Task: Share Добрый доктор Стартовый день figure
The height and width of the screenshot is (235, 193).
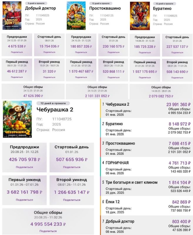Action: [x=49, y=52]
